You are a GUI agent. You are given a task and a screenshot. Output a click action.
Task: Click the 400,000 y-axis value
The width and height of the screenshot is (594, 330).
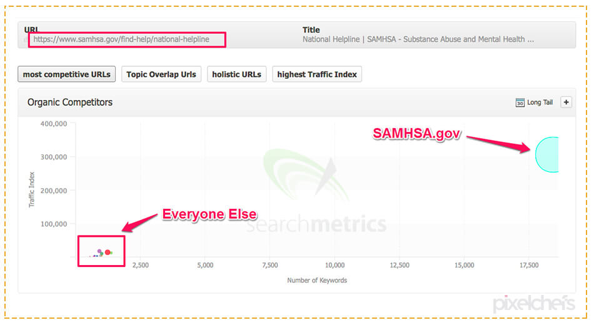point(54,124)
